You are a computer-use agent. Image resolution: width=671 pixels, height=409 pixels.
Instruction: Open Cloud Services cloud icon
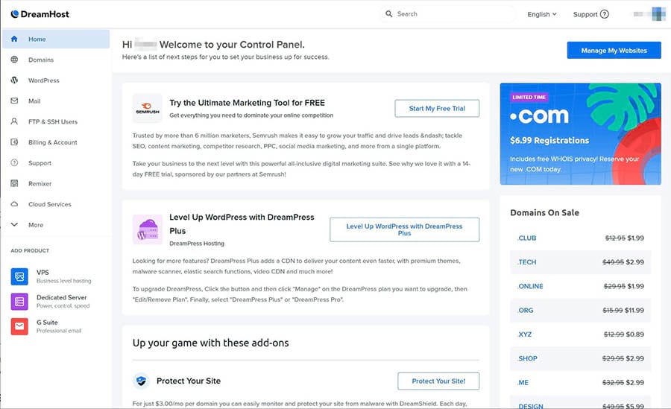pyautogui.click(x=14, y=204)
